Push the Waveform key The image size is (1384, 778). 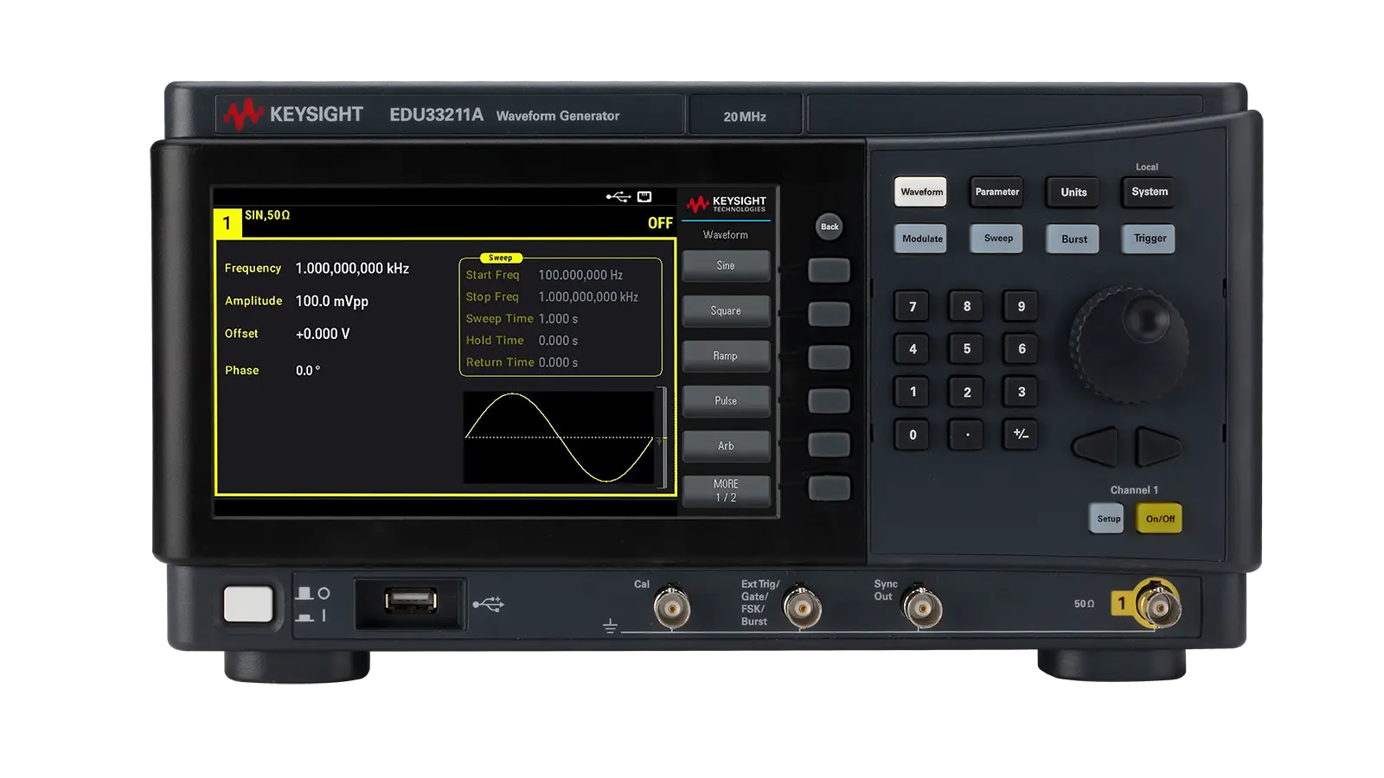coord(921,192)
